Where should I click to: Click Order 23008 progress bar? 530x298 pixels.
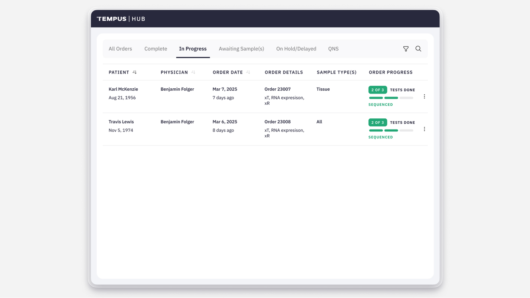click(x=391, y=131)
